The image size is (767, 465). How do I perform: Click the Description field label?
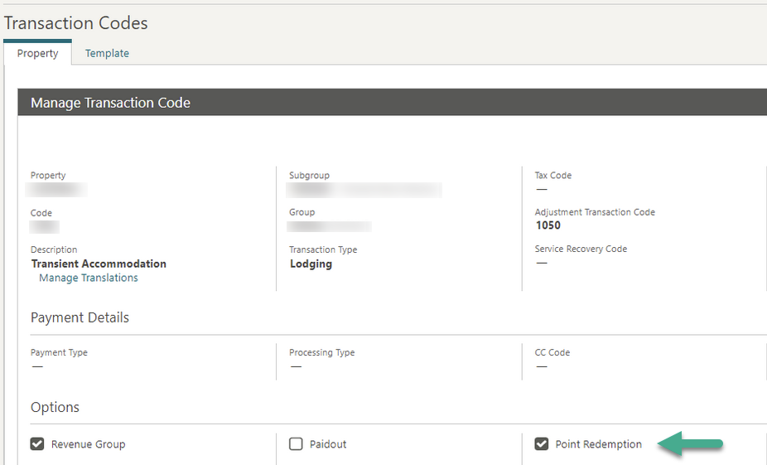54,249
